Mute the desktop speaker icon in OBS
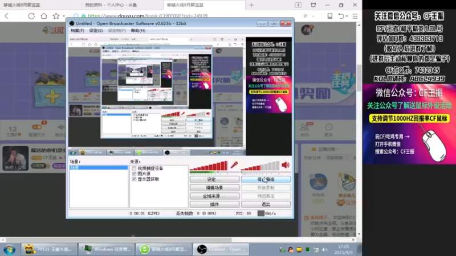 click(286, 165)
